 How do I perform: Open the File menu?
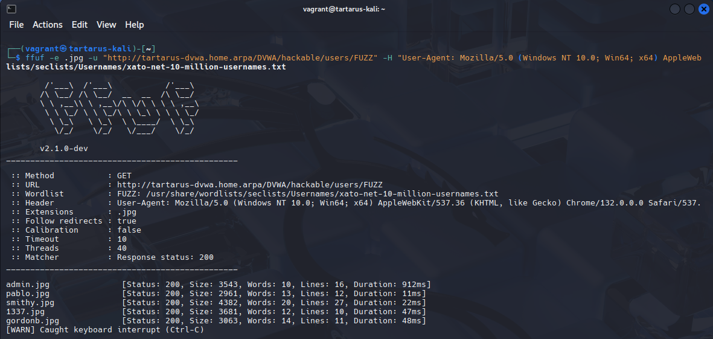pyautogui.click(x=16, y=25)
